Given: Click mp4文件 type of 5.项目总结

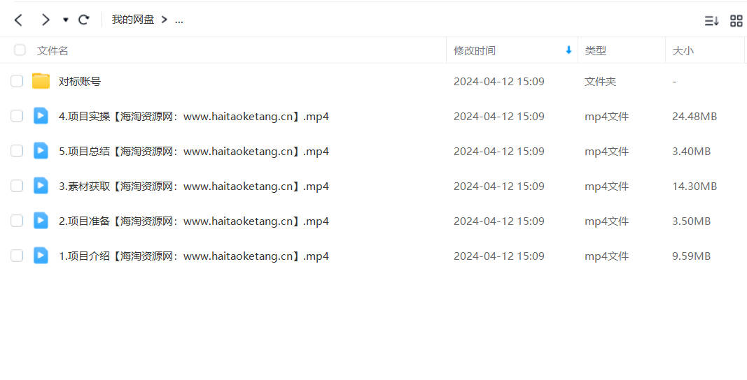Looking at the screenshot, I should tap(606, 152).
